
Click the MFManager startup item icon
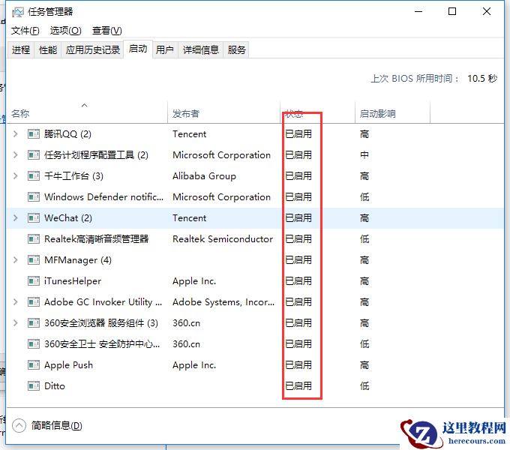pyautogui.click(x=34, y=260)
